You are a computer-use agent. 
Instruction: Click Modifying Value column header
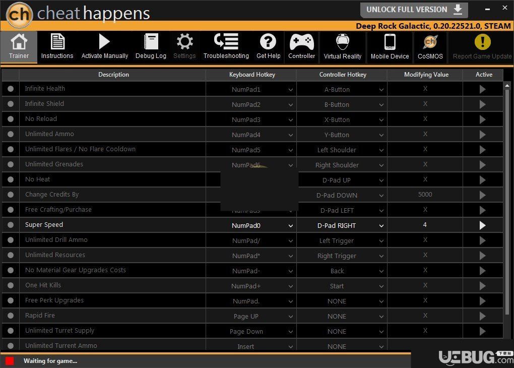pos(426,75)
